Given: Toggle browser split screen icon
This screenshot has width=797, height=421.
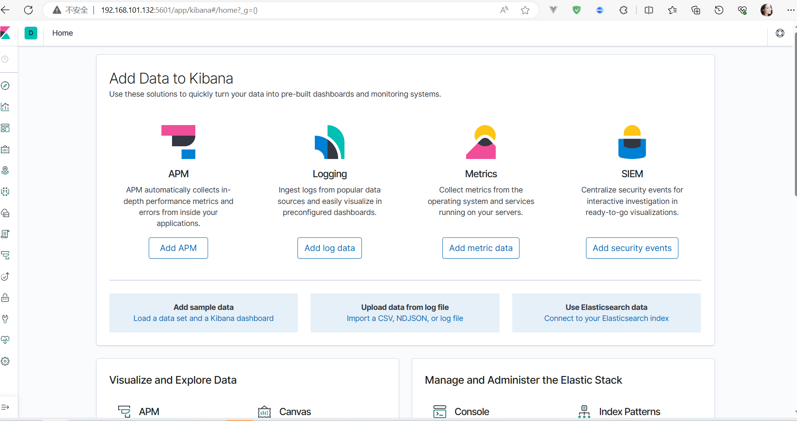Looking at the screenshot, I should pyautogui.click(x=649, y=10).
